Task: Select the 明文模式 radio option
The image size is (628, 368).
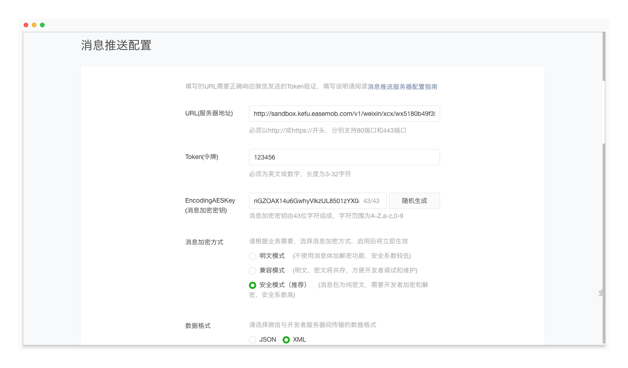Action: [253, 256]
